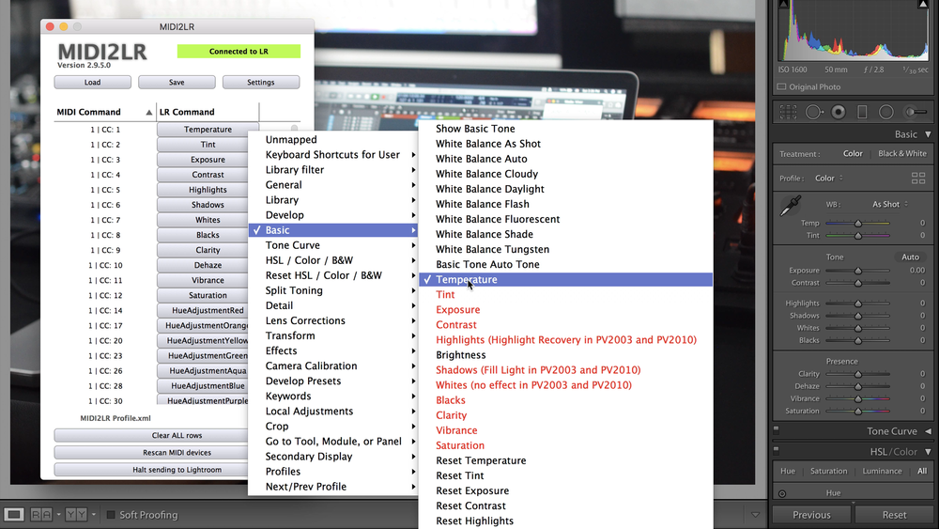Image resolution: width=939 pixels, height=529 pixels.
Task: Open MIDI2LR Settings
Action: (260, 82)
